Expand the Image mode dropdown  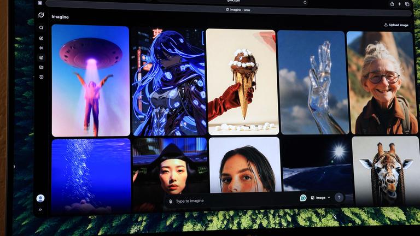coord(320,198)
